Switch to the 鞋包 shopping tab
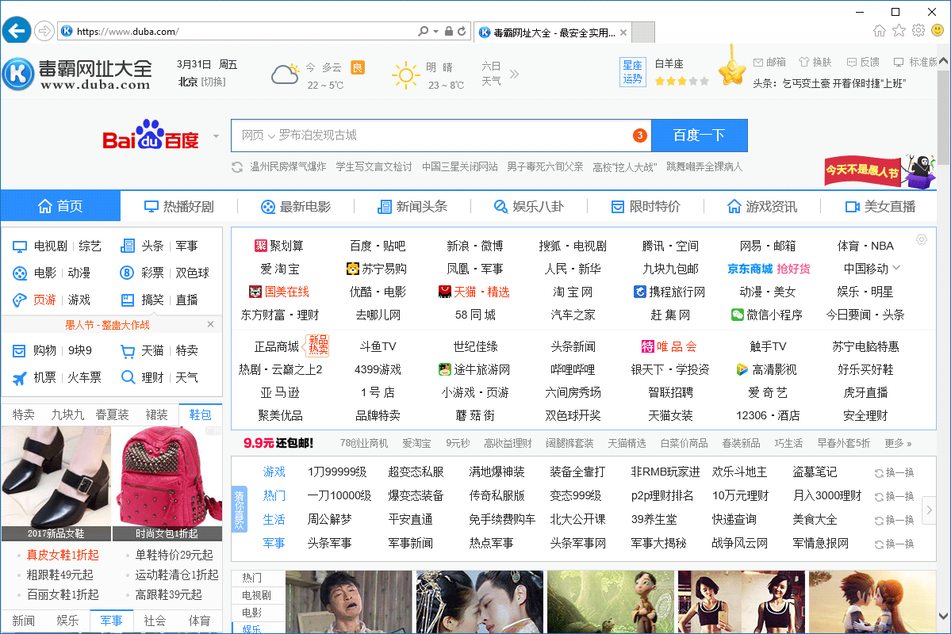951x634 pixels. [200, 414]
